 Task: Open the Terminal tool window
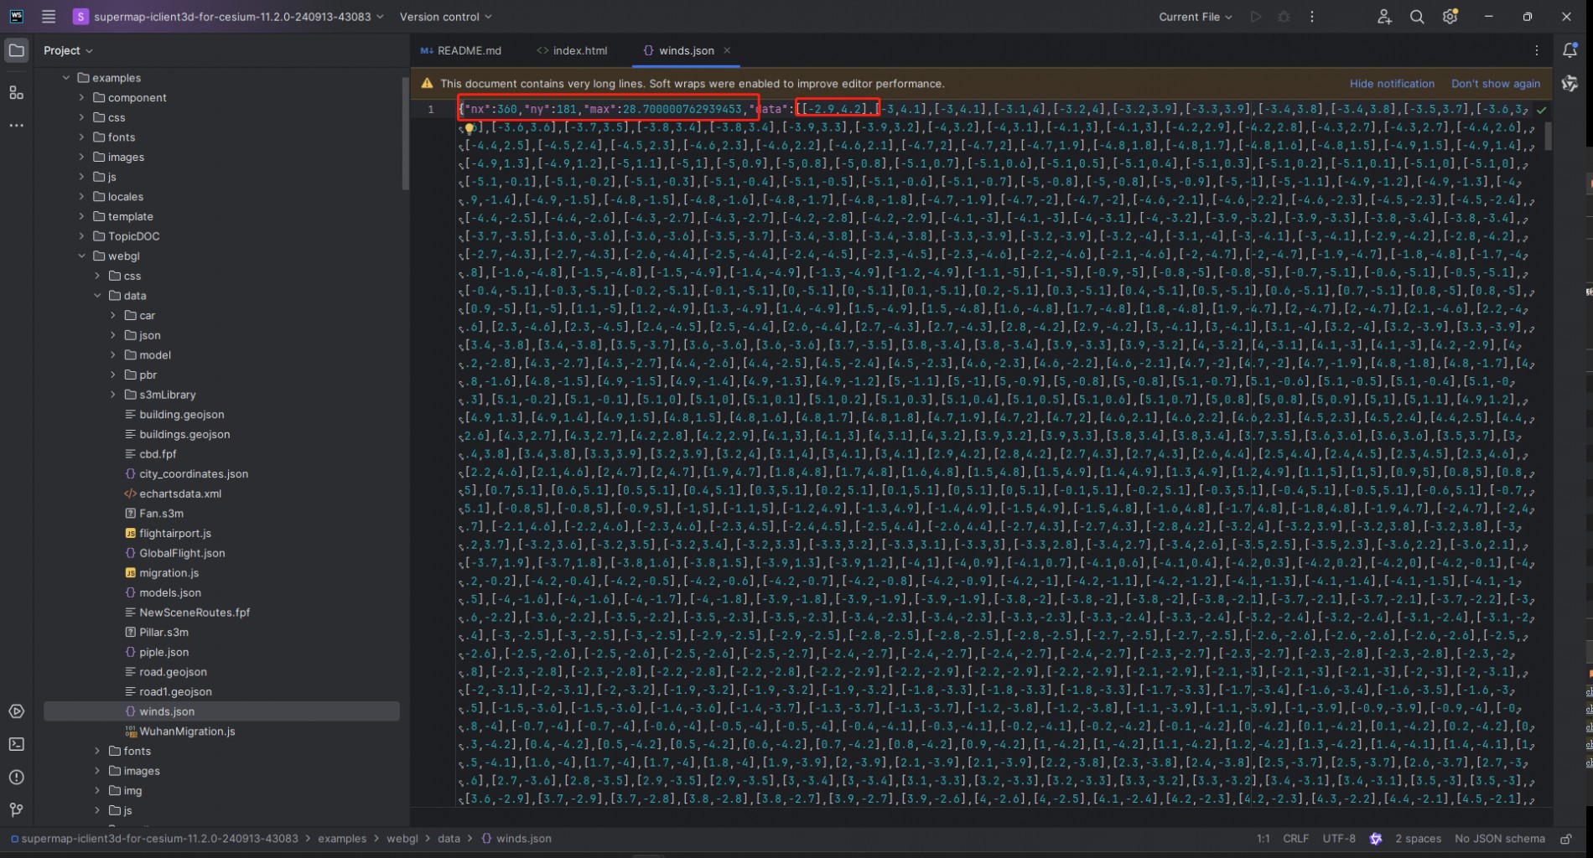[17, 744]
